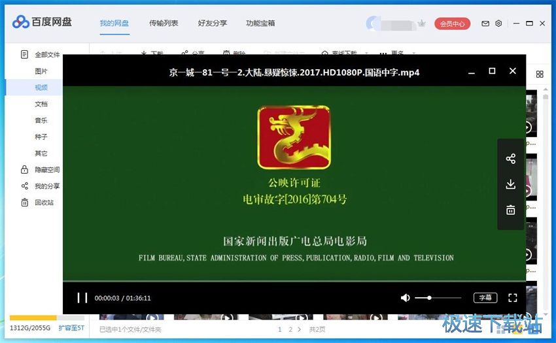Select 文档 category in sidebar
Image resolution: width=556 pixels, height=343 pixels.
[x=41, y=104]
